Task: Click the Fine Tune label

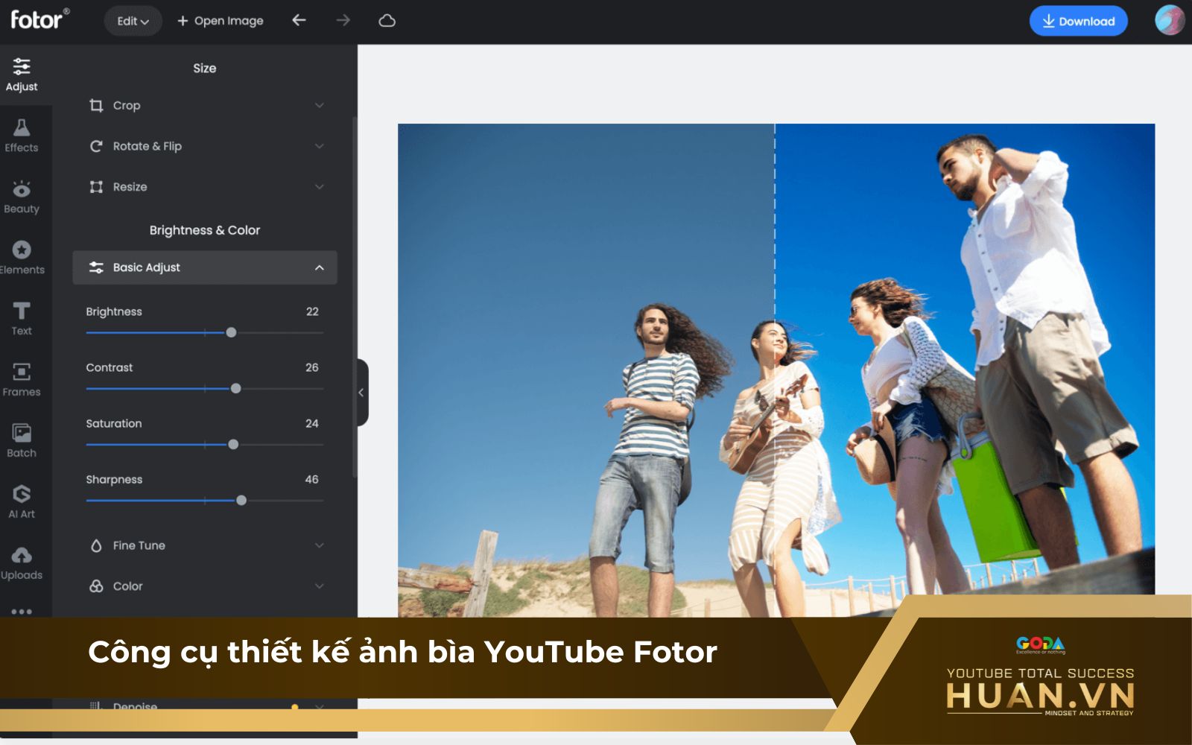Action: tap(139, 545)
